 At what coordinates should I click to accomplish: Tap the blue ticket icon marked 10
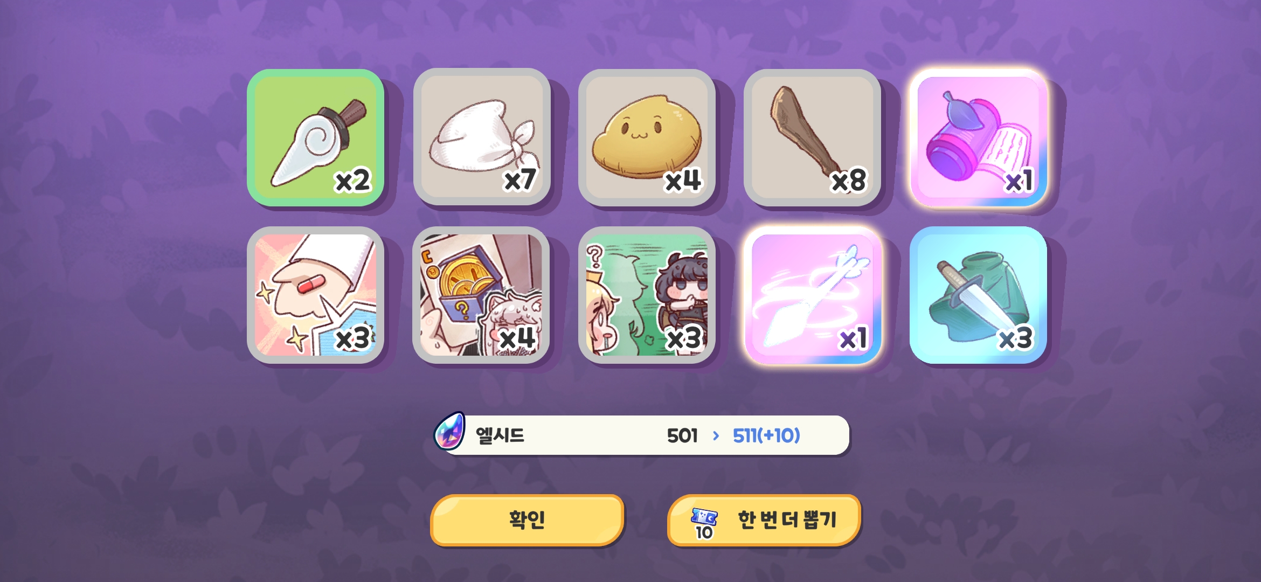coord(704,523)
